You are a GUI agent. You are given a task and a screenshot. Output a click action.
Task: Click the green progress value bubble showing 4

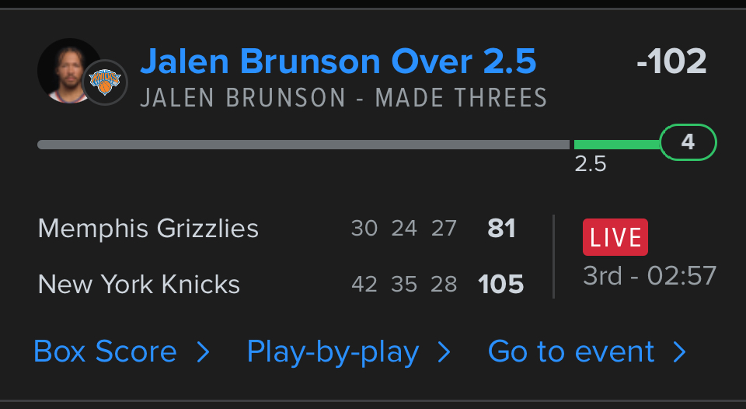coord(688,142)
